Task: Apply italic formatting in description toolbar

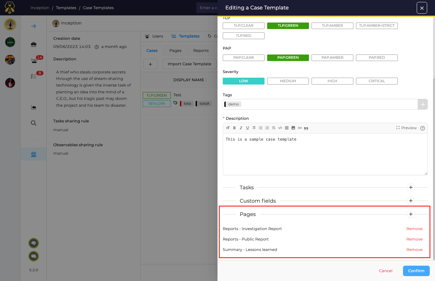Action: tap(241, 128)
